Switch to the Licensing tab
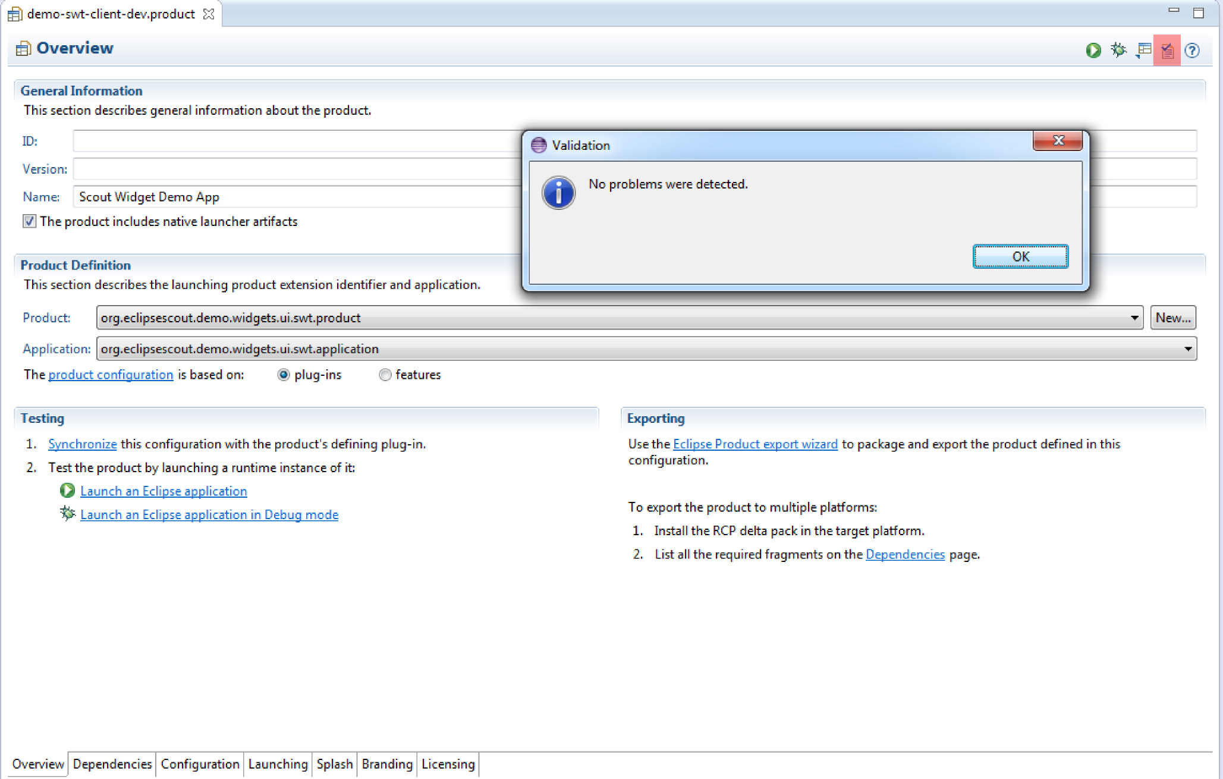 448,764
